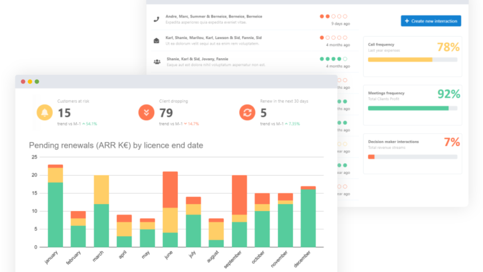Click the Call frequency progress bar

(412, 59)
